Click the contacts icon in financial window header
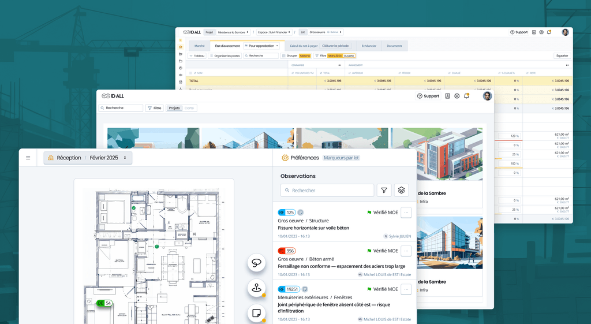This screenshot has height=324, width=591. [x=534, y=32]
